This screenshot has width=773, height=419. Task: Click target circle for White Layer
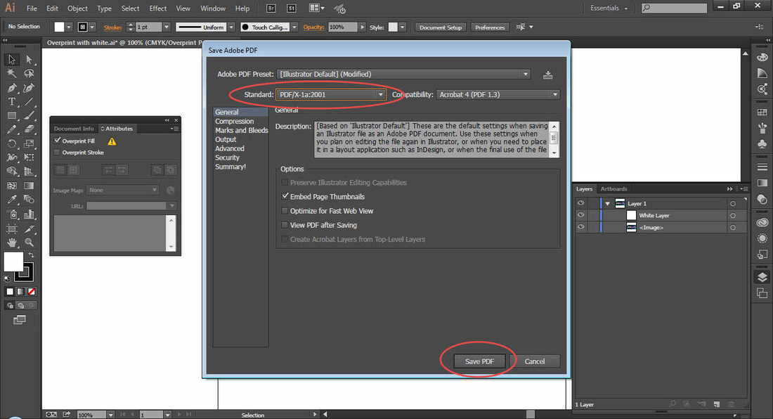(x=733, y=215)
